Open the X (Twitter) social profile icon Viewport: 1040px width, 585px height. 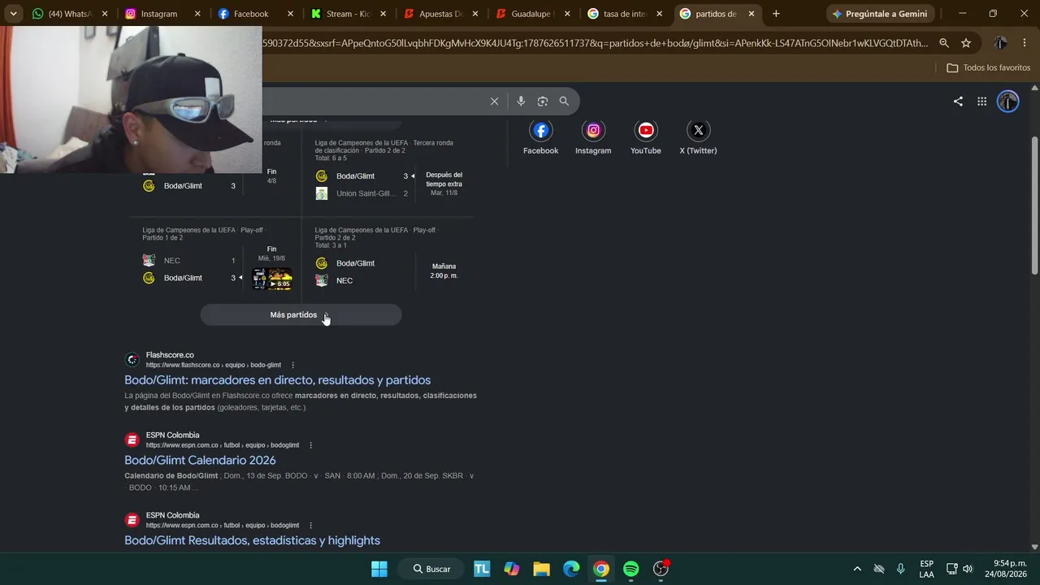(x=698, y=131)
